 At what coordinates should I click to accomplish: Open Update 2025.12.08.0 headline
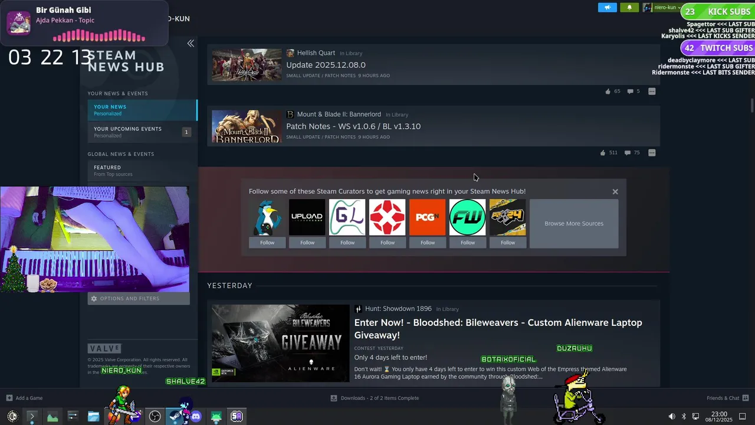pyautogui.click(x=326, y=65)
